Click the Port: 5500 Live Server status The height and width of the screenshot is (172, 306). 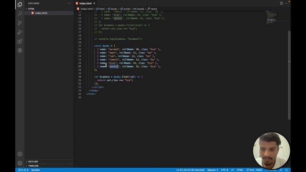pyautogui.click(x=254, y=170)
